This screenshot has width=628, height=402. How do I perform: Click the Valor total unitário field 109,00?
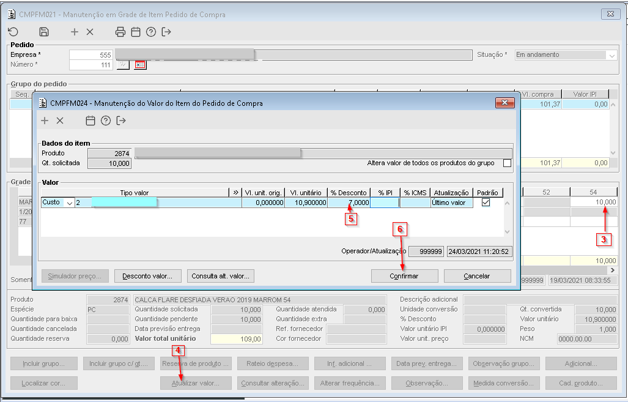click(236, 339)
